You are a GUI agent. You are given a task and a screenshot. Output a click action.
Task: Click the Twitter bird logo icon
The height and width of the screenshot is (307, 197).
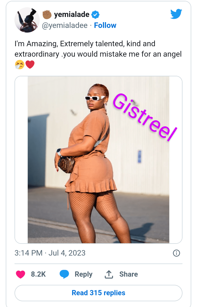pos(176,14)
